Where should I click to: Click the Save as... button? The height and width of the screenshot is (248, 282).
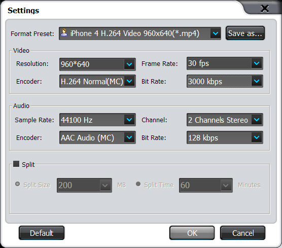coord(245,33)
